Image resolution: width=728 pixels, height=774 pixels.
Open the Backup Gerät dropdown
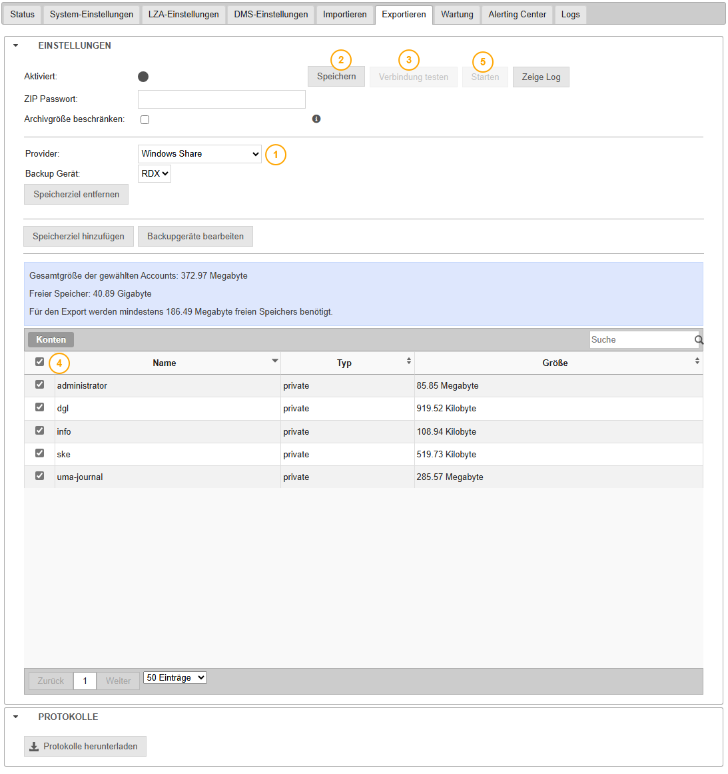[155, 174]
